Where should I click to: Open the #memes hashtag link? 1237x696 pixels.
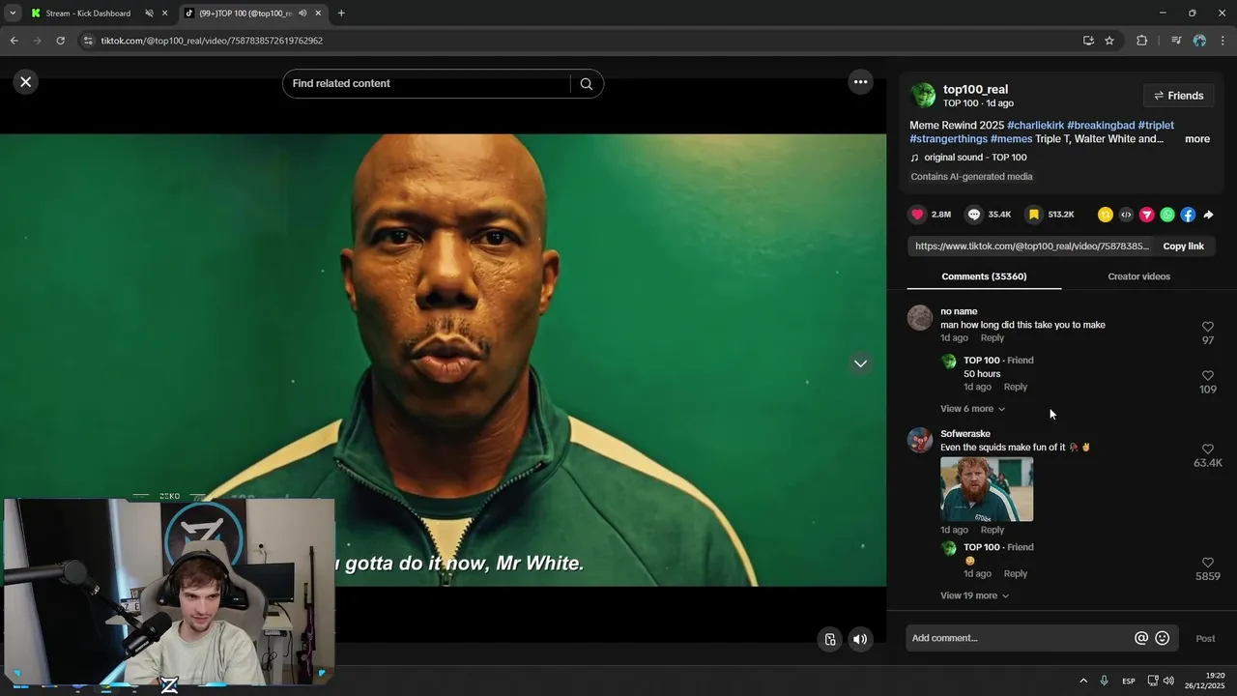pos(1011,139)
